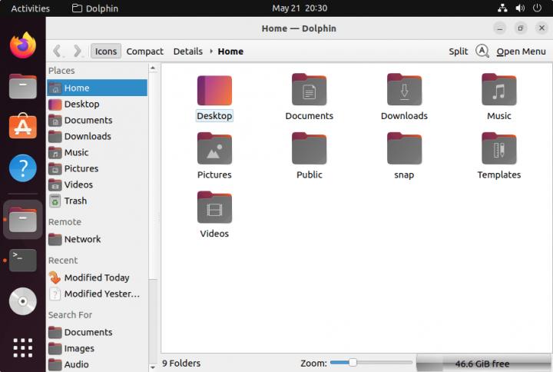This screenshot has height=372, width=553.
Task: Open the Music folder icon in main view
Action: 498,91
